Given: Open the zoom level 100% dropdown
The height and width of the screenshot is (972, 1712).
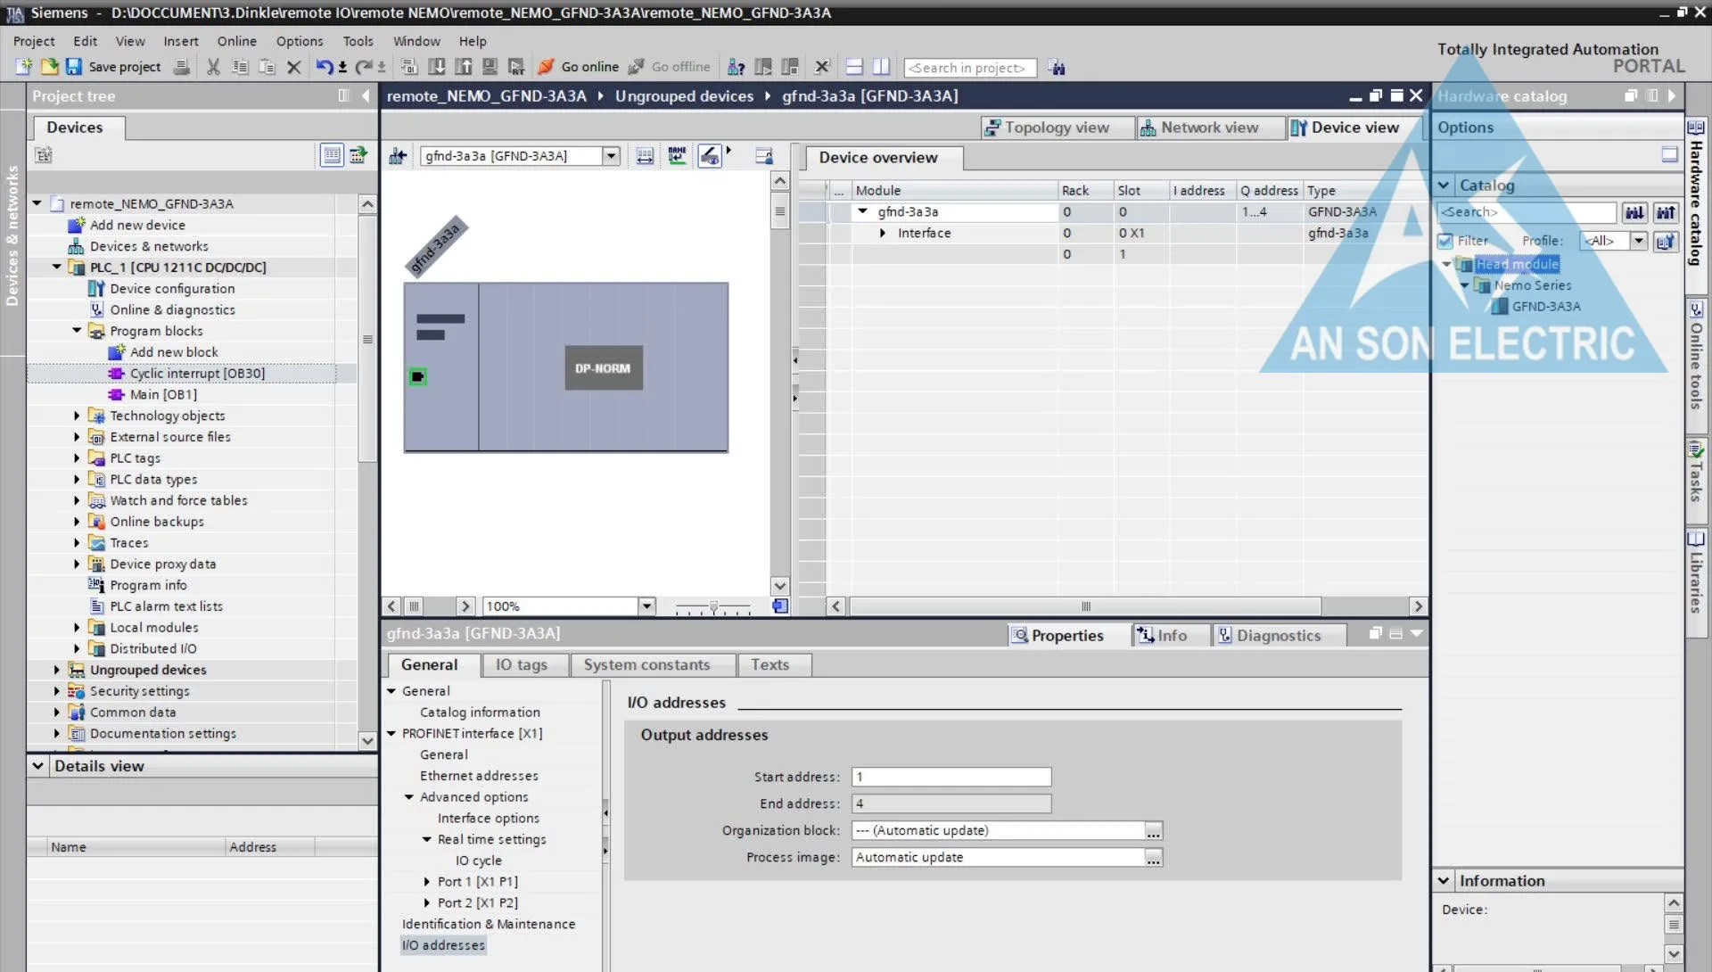Looking at the screenshot, I should 647,606.
